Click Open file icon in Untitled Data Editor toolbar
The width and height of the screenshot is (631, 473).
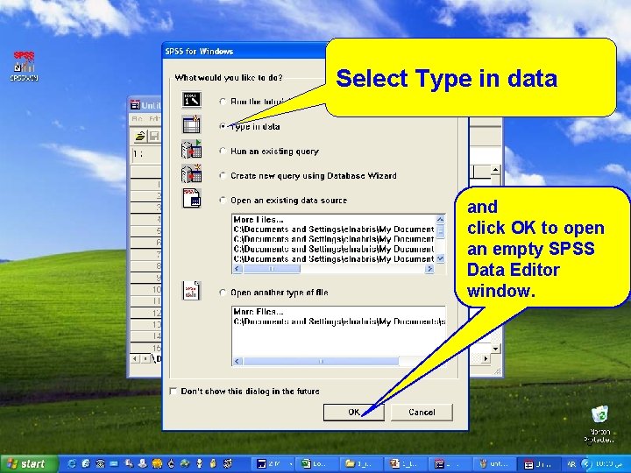(139, 137)
